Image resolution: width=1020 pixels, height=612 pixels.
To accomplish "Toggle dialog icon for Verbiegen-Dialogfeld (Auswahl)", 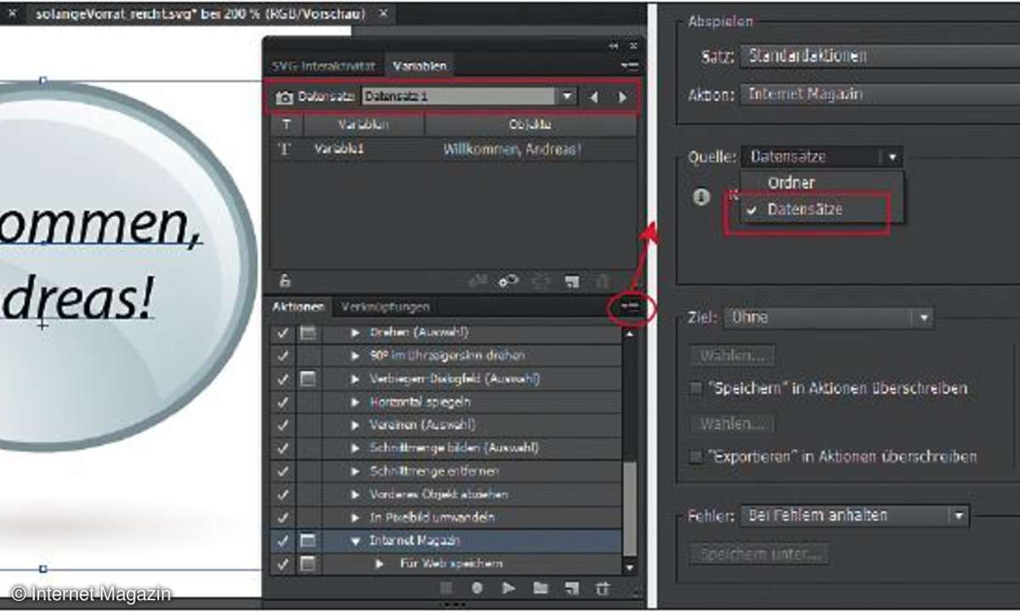I will pos(308,378).
